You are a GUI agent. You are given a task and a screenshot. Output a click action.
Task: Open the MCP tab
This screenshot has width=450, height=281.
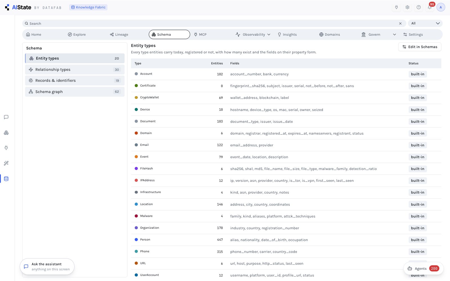200,35
